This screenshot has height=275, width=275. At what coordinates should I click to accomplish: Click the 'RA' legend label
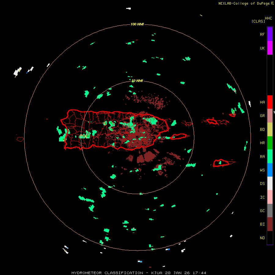coord(262,157)
